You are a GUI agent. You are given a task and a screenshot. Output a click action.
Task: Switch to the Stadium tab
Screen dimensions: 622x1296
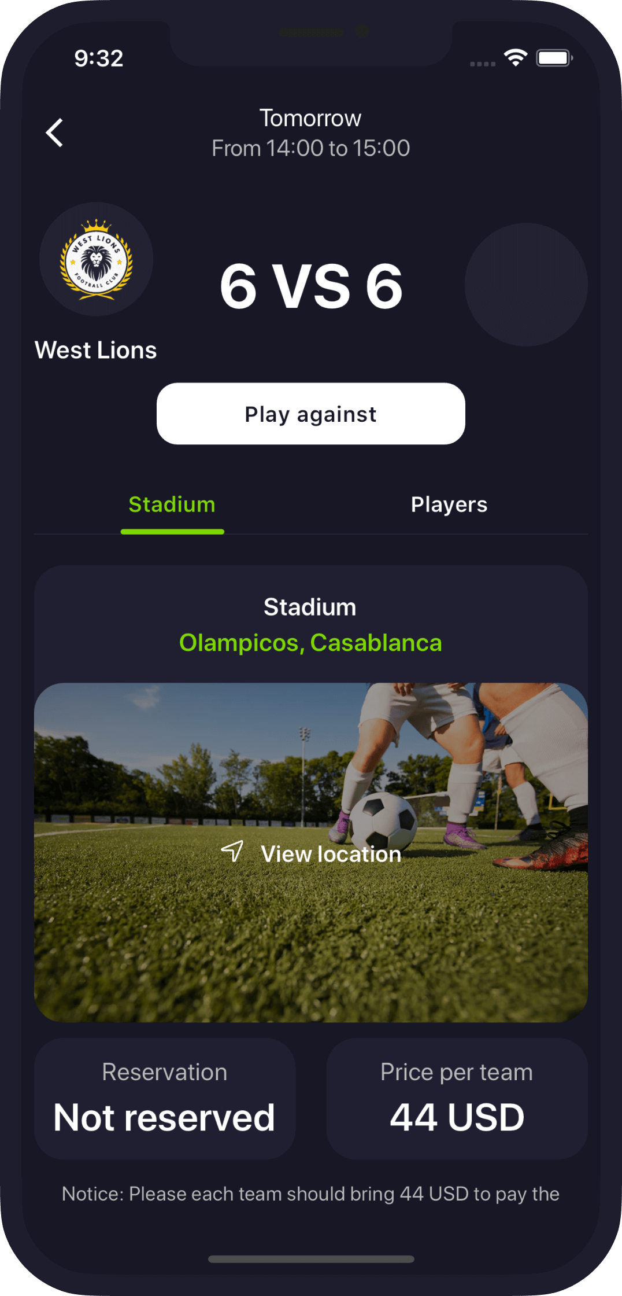point(172,505)
